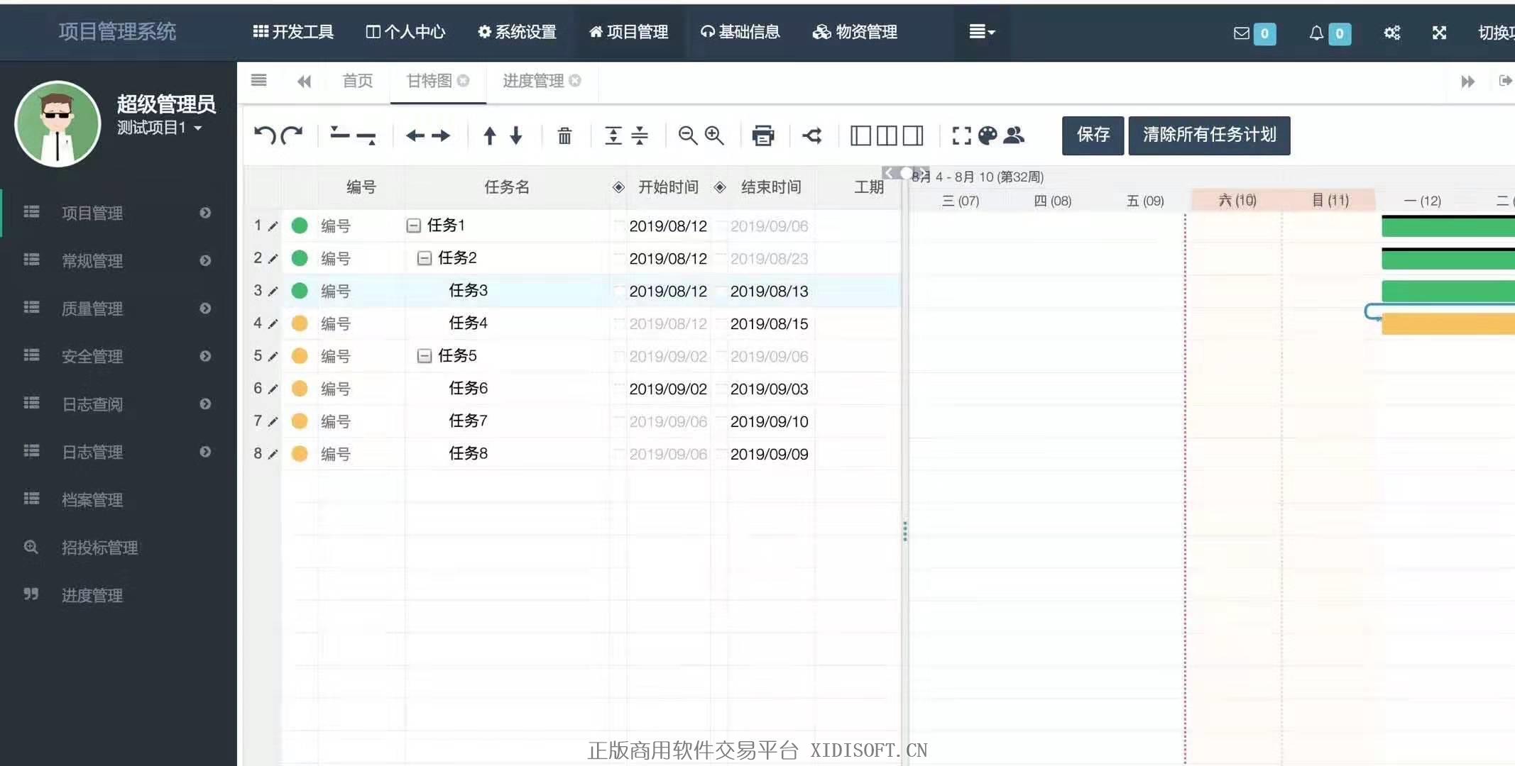The width and height of the screenshot is (1515, 766).
Task: Open the 基础信息 top menu
Action: pos(740,32)
